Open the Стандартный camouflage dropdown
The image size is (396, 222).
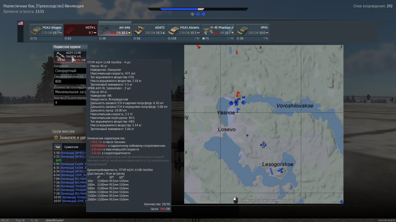(x=70, y=71)
